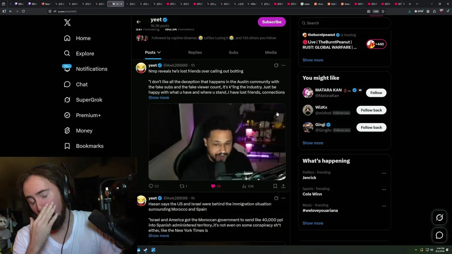
Task: Open the Explore search icon in sidebar
Action: coord(67,53)
